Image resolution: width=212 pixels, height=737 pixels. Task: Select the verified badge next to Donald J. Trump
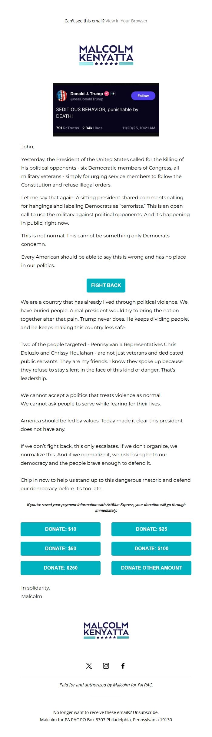pos(107,94)
